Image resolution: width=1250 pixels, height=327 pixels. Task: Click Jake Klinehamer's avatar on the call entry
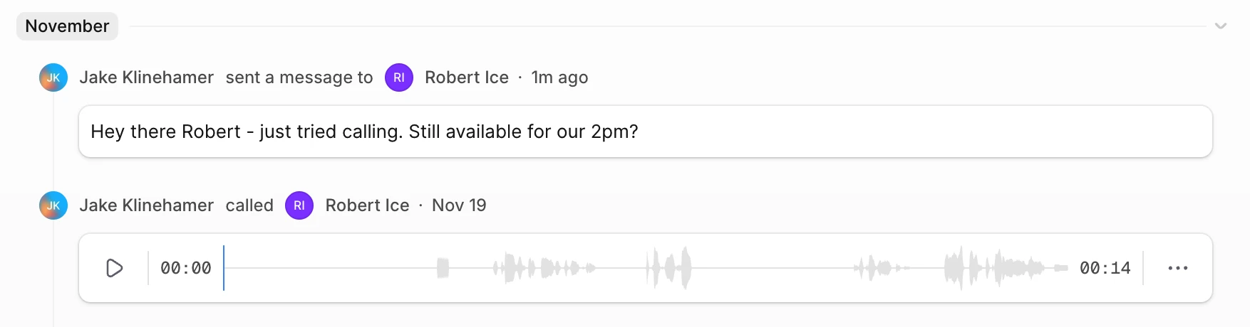53,205
